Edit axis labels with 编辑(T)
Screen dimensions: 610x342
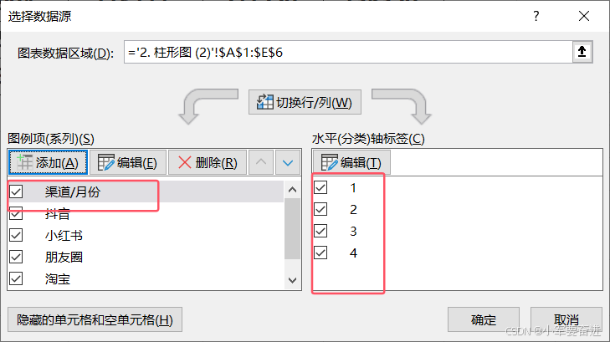[351, 162]
